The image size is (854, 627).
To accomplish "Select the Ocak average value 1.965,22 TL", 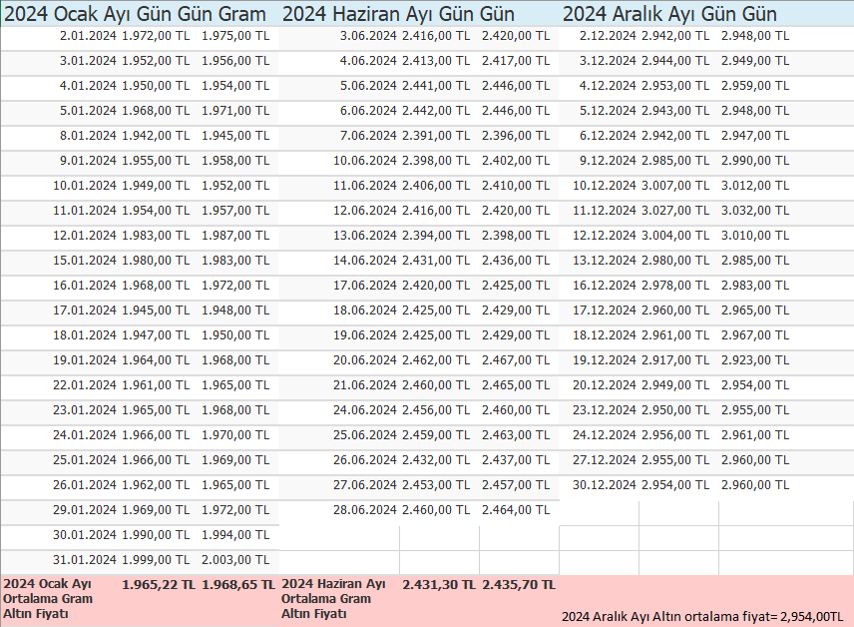I will point(158,585).
